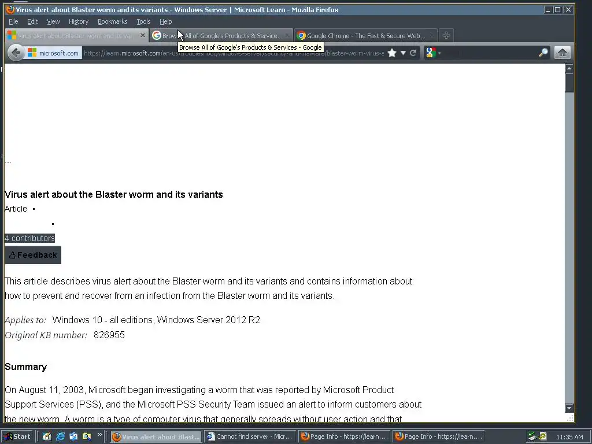Open a new tab with plus button
This screenshot has height=444, width=592.
click(x=446, y=35)
